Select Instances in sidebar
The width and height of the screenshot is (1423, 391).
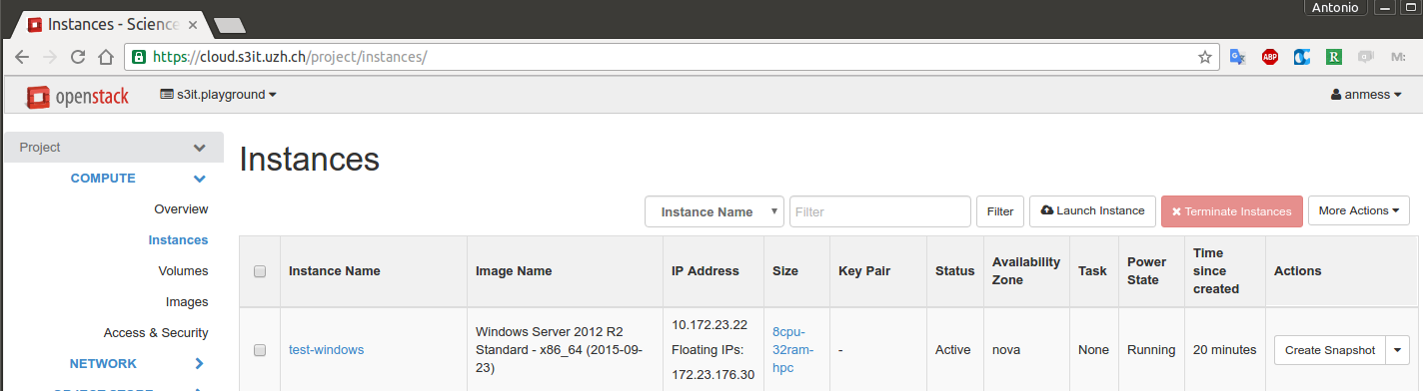tap(178, 240)
